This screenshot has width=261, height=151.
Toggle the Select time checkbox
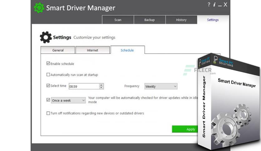tap(48, 85)
